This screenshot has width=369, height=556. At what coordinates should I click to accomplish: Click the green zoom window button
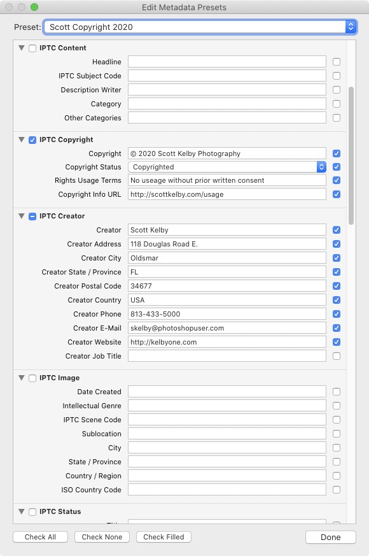point(34,7)
